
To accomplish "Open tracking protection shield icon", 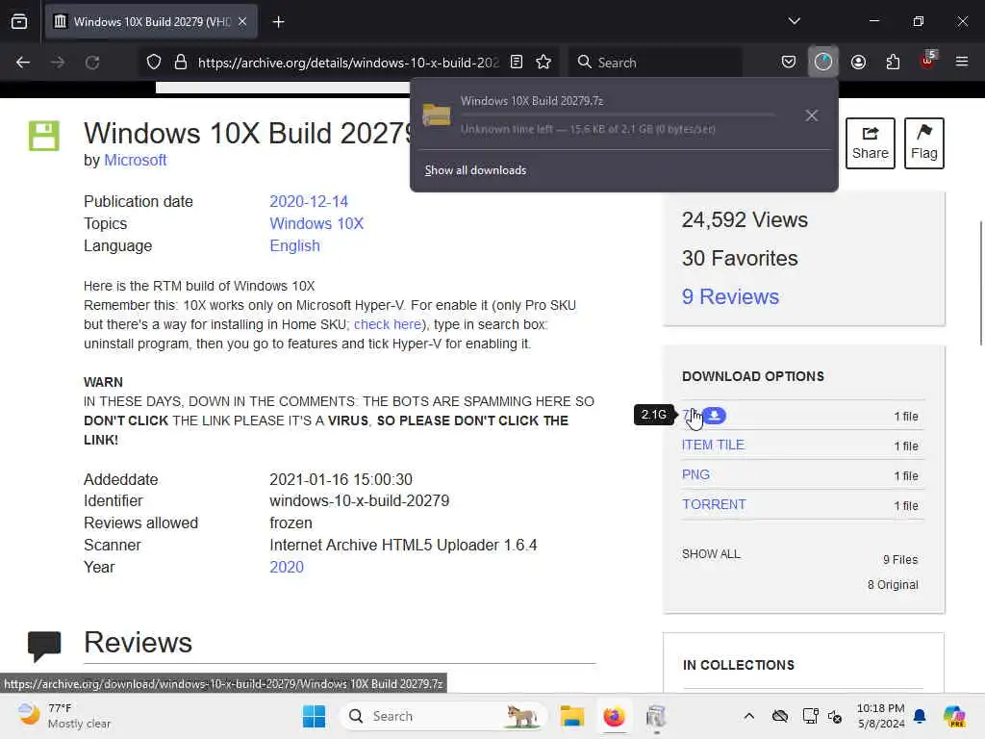I will [154, 63].
